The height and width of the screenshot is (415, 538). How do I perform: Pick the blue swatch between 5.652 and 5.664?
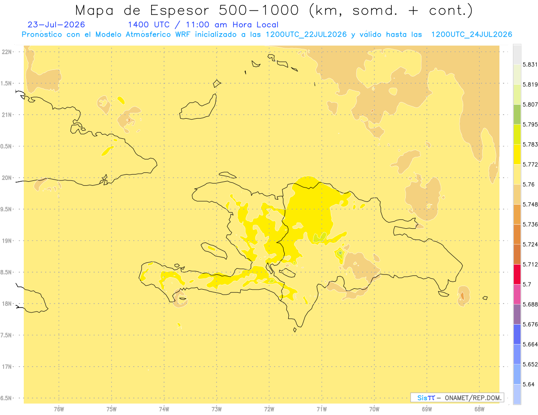click(517, 354)
